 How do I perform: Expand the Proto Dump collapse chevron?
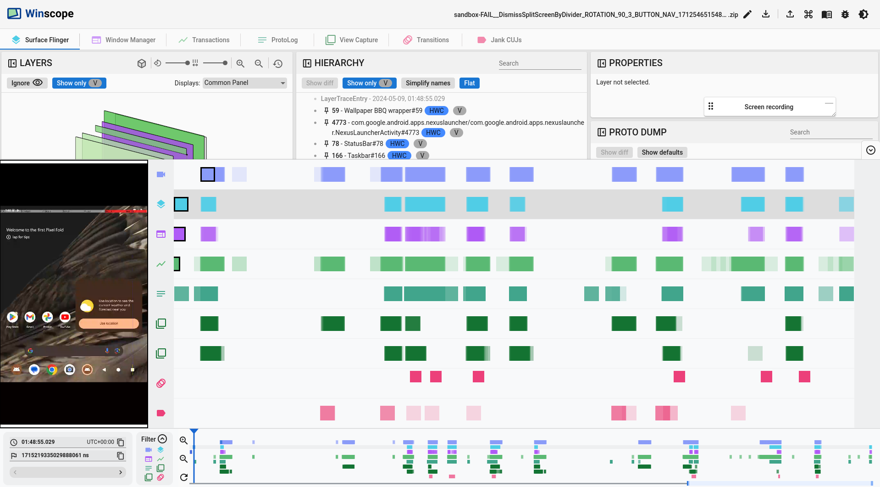pyautogui.click(x=871, y=150)
